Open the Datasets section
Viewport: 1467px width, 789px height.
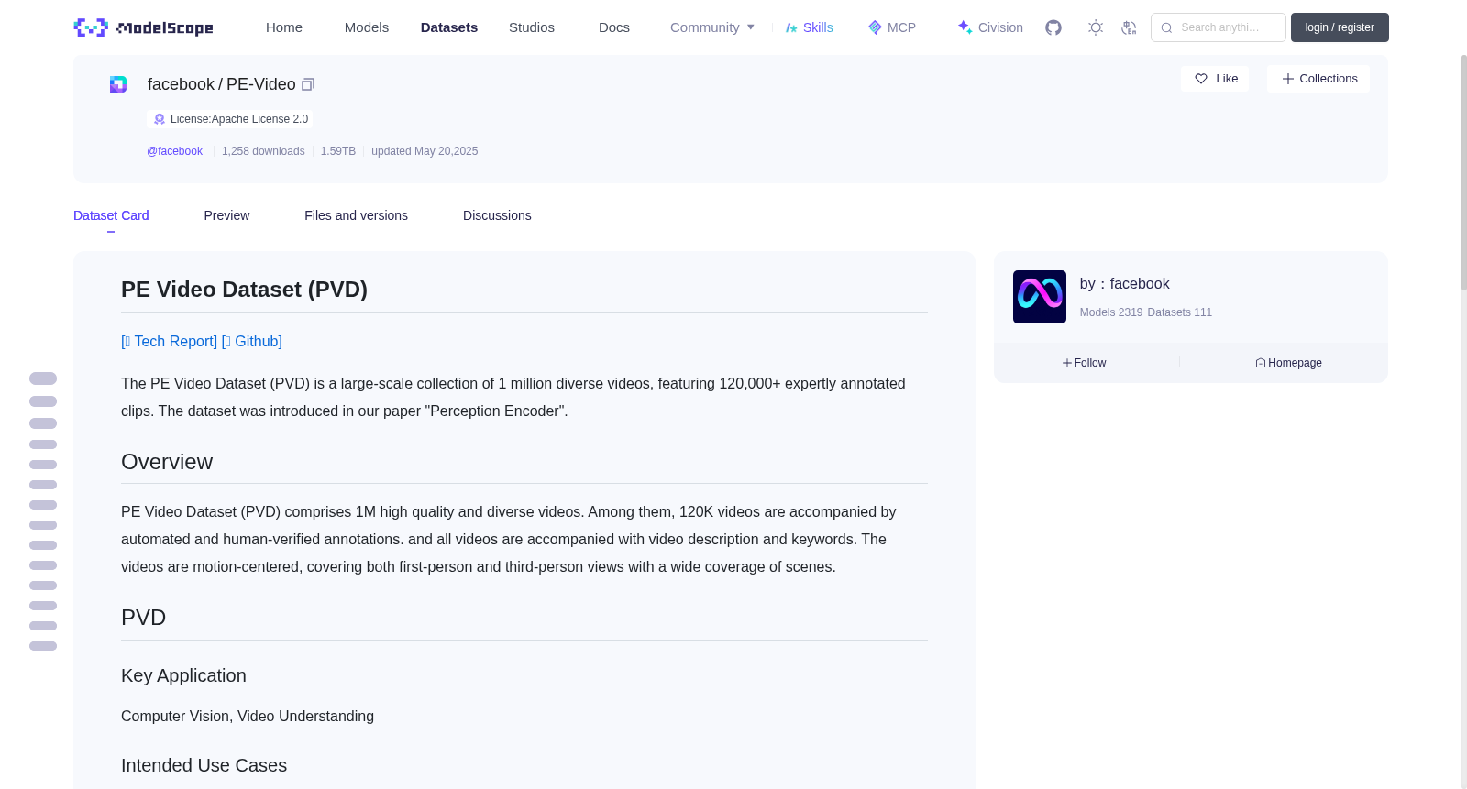449,27
